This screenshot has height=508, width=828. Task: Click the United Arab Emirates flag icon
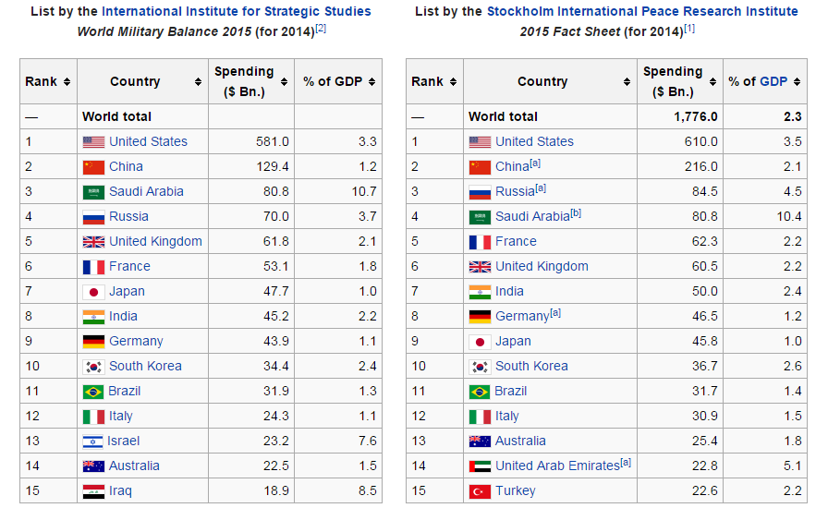480,466
